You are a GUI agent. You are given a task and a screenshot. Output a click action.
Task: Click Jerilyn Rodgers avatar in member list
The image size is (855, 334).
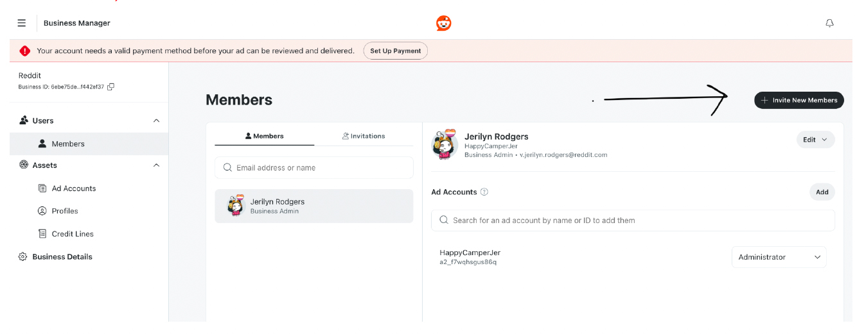[236, 205]
